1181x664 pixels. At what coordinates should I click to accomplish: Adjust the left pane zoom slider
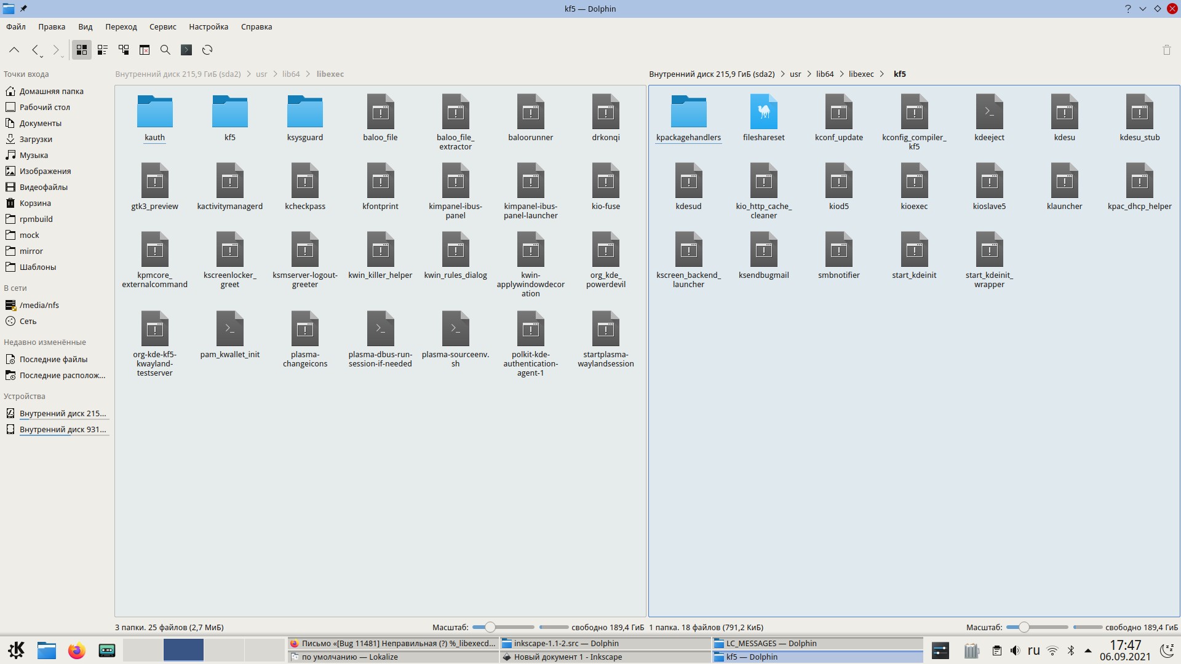point(490,627)
